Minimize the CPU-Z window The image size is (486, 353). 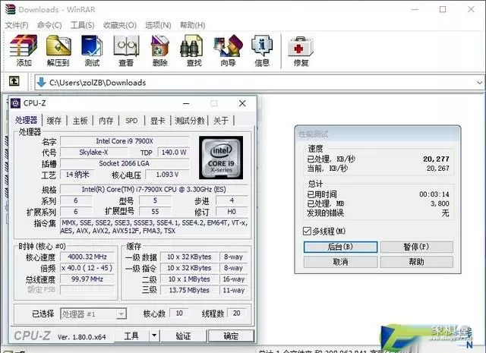186,103
